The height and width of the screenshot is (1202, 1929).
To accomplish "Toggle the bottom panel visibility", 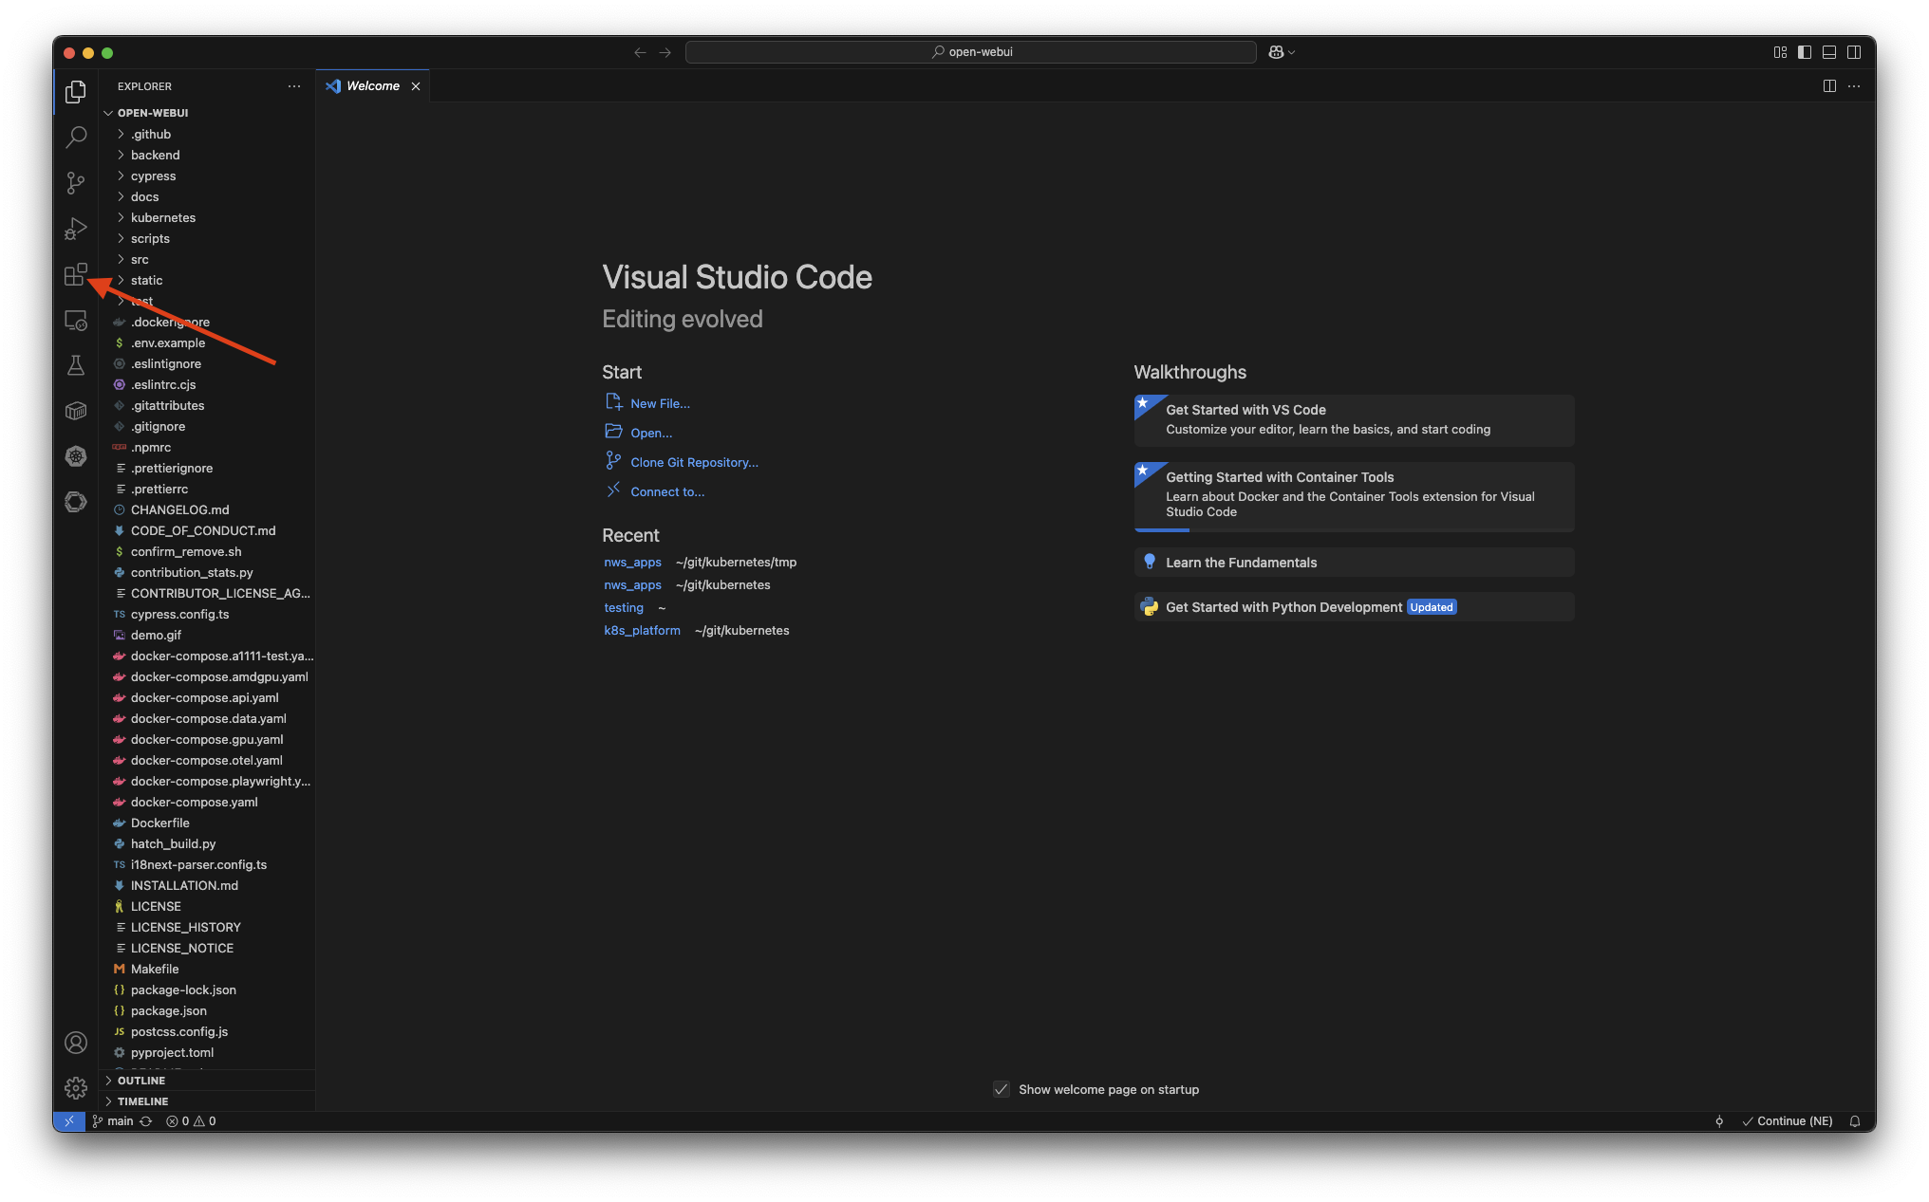I will coord(1829,52).
